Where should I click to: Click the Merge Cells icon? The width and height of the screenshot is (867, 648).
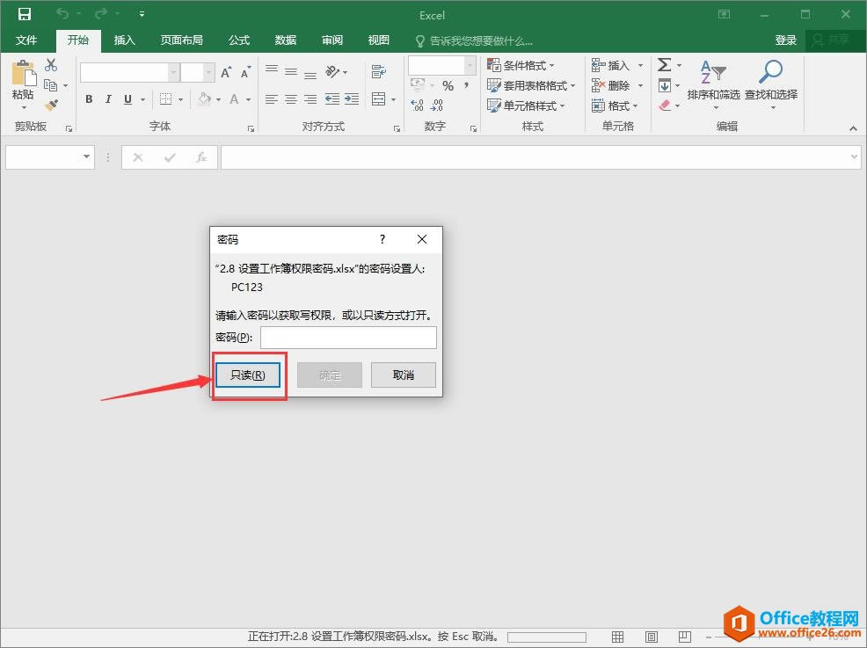pos(378,99)
